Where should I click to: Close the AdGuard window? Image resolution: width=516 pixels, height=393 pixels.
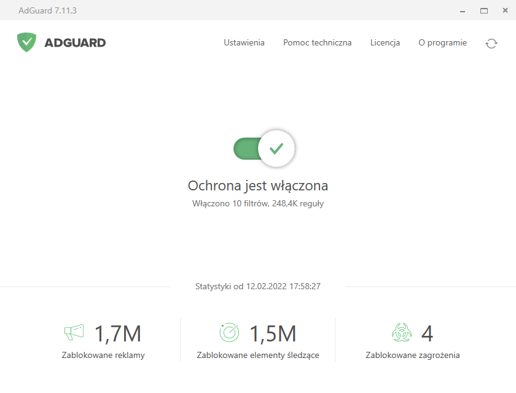tap(505, 10)
